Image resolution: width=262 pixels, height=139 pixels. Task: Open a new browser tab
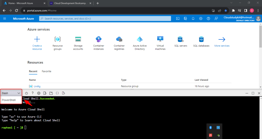point(98,3)
